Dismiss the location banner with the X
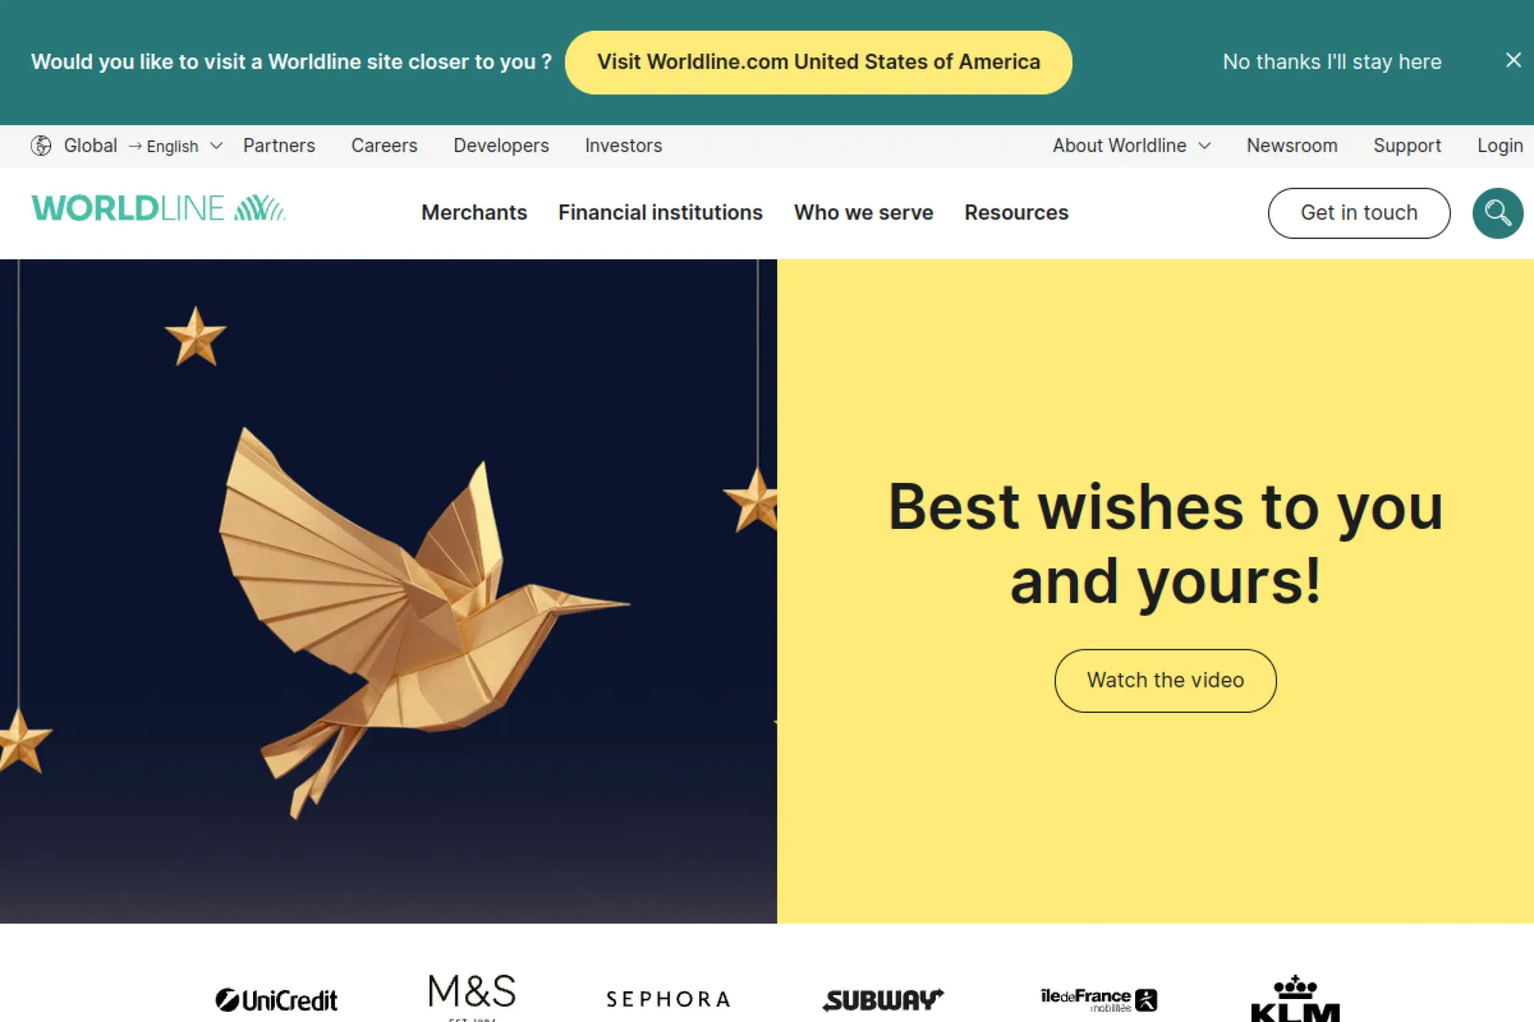Screen dimensions: 1534x1022 1513,61
